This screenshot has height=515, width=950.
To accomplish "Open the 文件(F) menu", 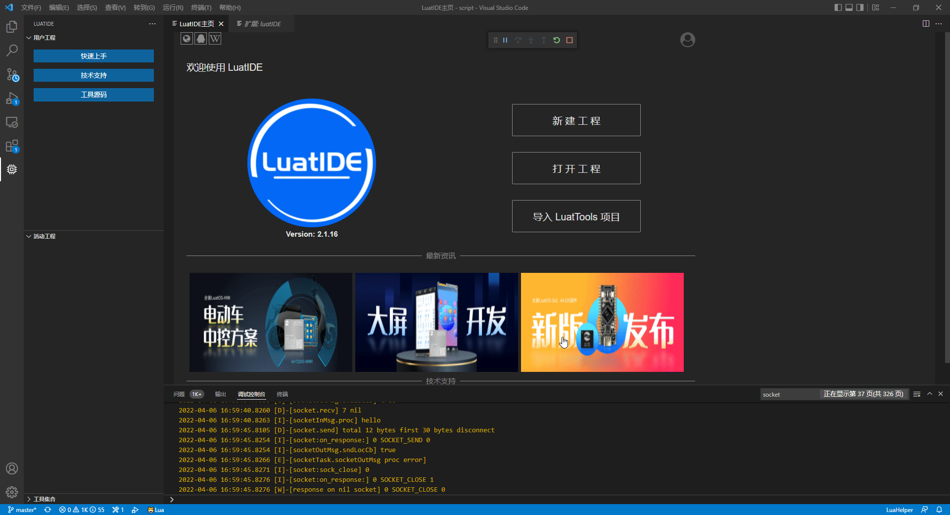I will pos(31,7).
